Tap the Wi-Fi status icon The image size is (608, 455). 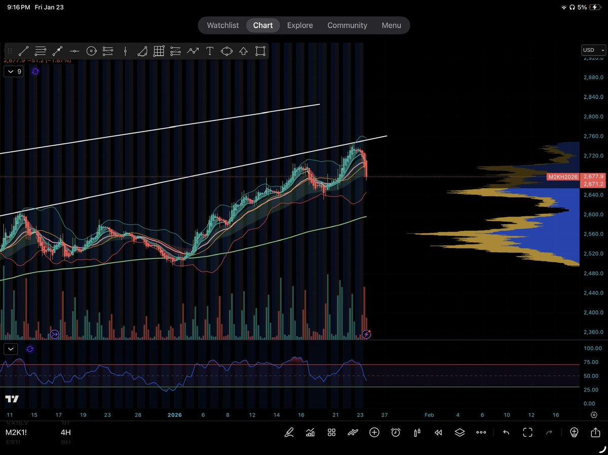(564, 7)
